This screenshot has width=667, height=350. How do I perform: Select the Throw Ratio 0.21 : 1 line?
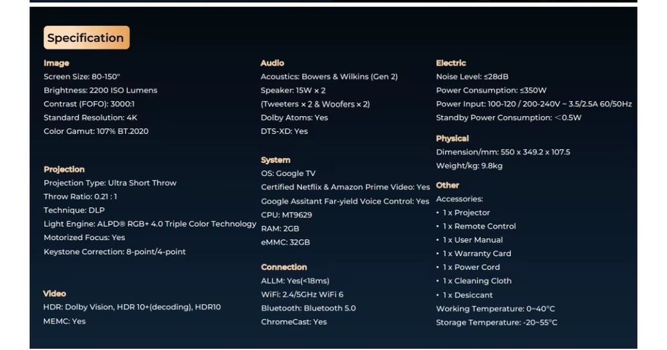click(x=81, y=197)
